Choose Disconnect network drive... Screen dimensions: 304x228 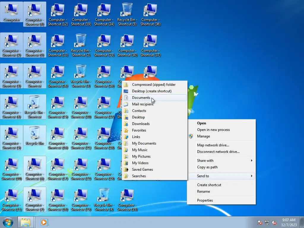click(221, 152)
